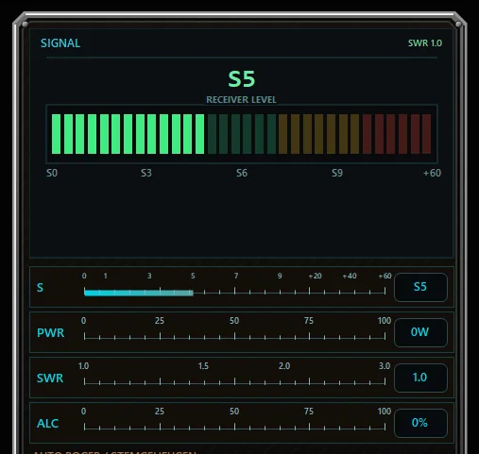This screenshot has width=479, height=454.
Task: Click the RECEIVER LEVEL caption
Action: [241, 100]
